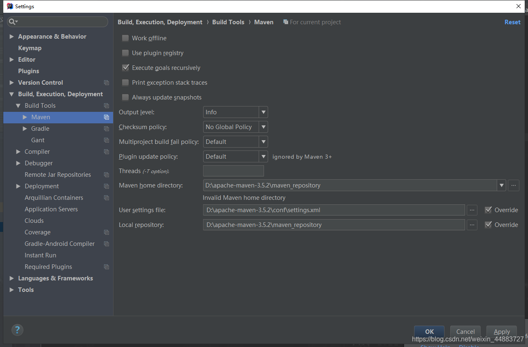This screenshot has width=528, height=347.
Task: Click the For current project icon in the breadcrumb
Action: point(286,22)
